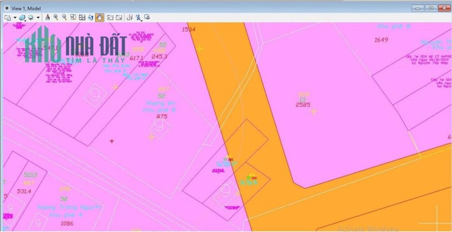Click the green map sheet number 13
Image resolution: width=452 pixels, height=232 pixels.
coord(303,99)
